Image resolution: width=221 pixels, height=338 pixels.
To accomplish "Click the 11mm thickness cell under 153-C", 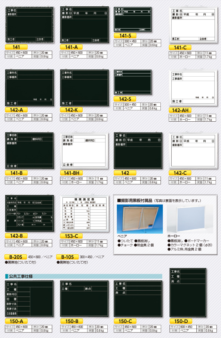I will click(101, 241).
